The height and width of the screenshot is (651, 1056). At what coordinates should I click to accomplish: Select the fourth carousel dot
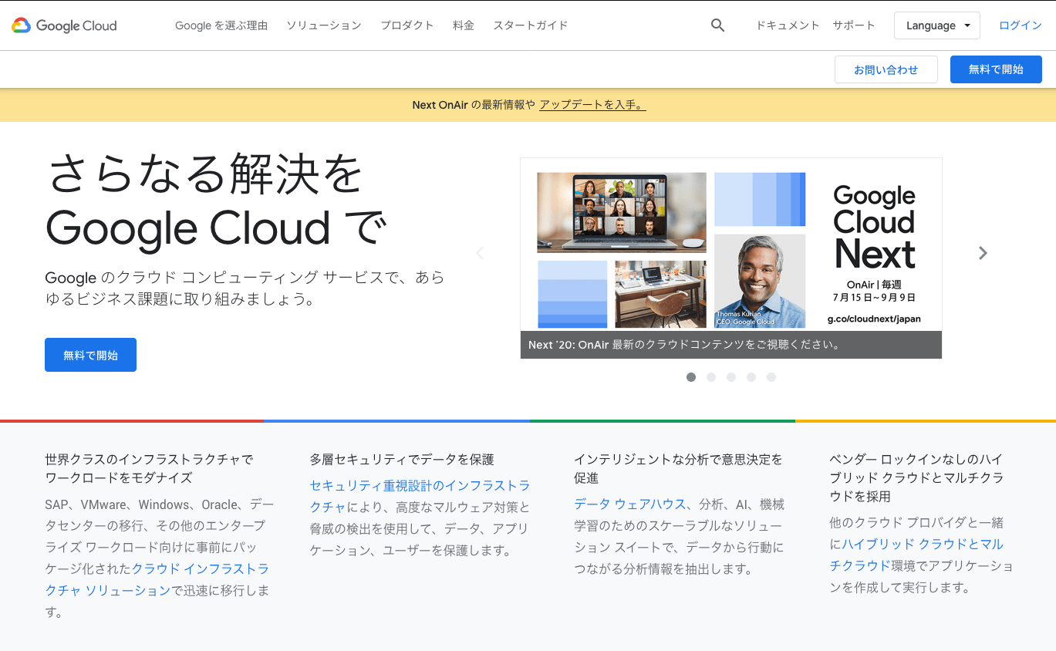point(751,377)
